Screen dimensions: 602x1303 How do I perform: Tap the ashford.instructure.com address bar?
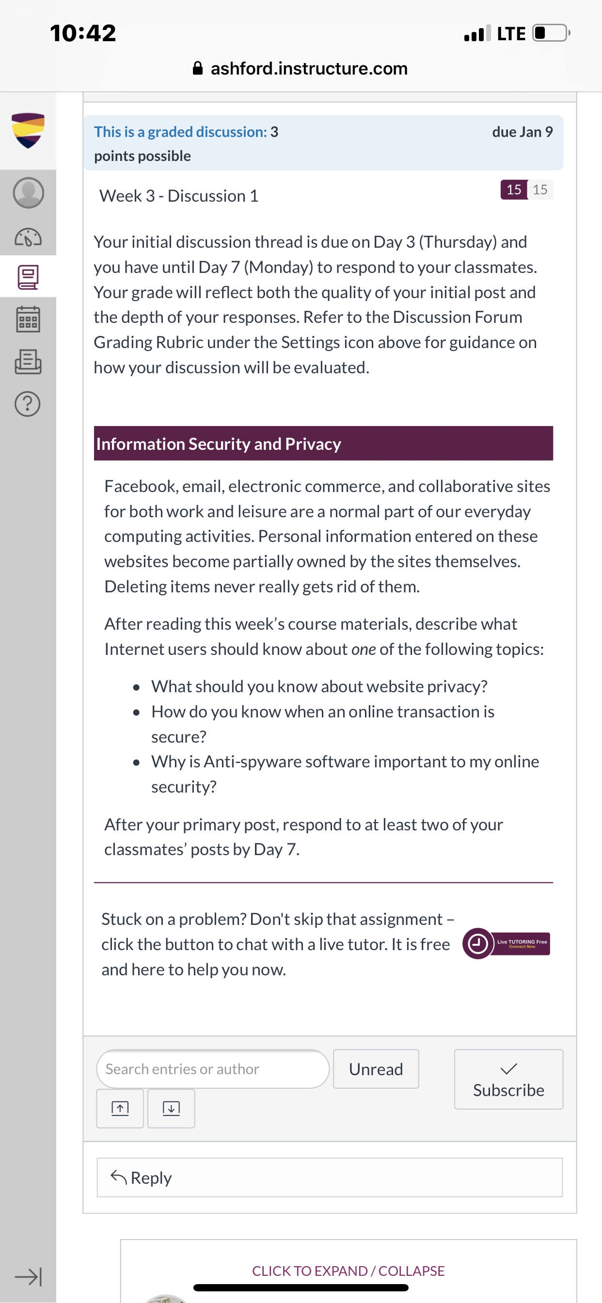click(301, 68)
